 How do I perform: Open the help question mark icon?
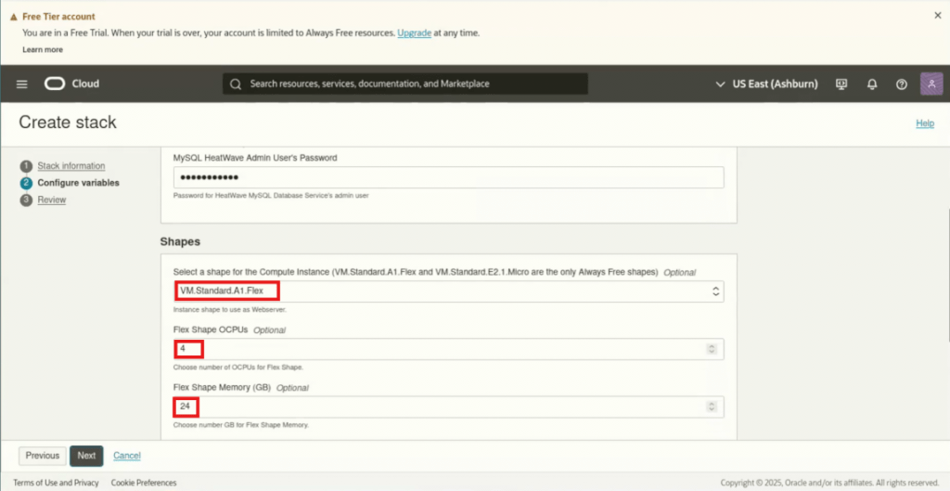pos(902,84)
